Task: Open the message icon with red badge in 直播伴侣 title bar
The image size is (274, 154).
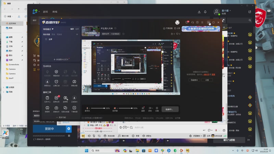Action: coord(187,22)
